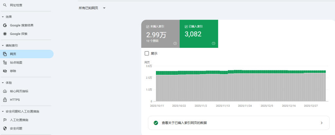Open 查看关于已编入索引网页的数据 link
335x135 pixels.
tap(238, 123)
